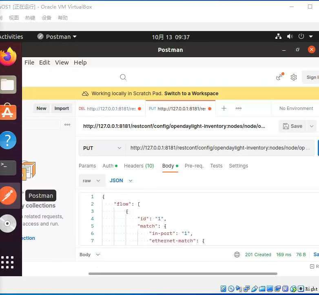Open the Help icon in the dock
The image size is (319, 295).
click(8, 140)
